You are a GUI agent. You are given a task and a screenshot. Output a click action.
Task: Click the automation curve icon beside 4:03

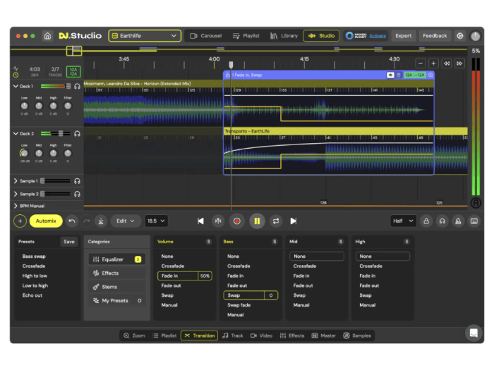pos(16,68)
